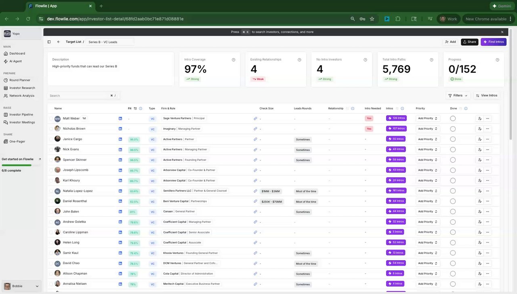Dismiss the search tip banner

pyautogui.click(x=502, y=32)
